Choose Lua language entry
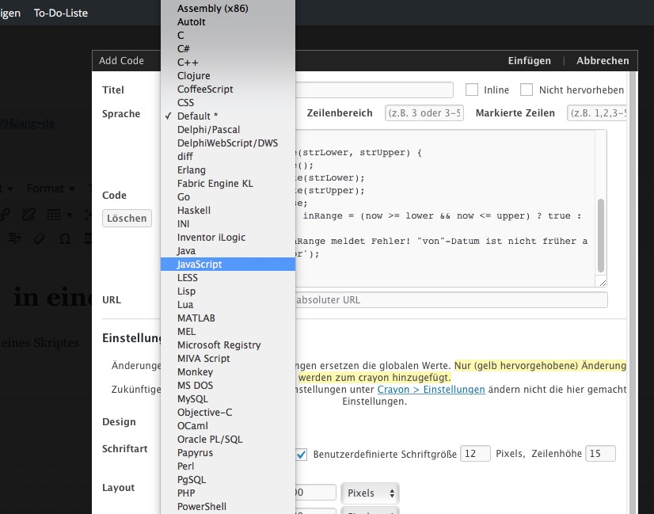 click(228, 304)
